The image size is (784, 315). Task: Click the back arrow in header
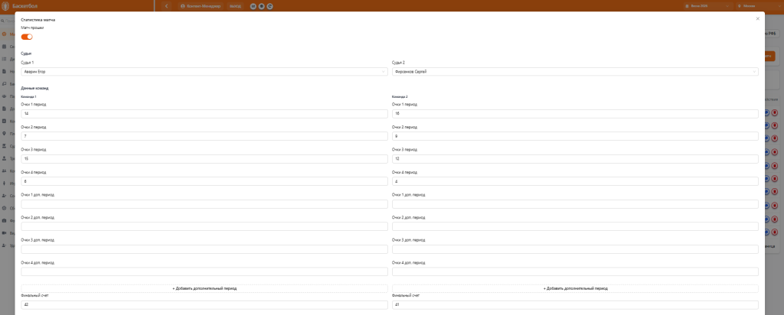coord(166,6)
